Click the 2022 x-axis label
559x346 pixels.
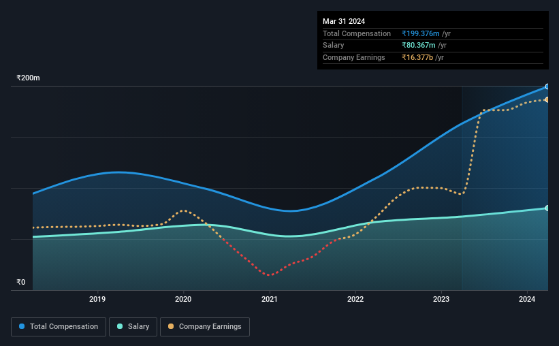tap(355, 299)
